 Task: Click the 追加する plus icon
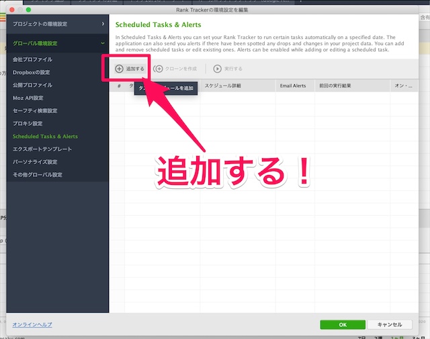[119, 69]
